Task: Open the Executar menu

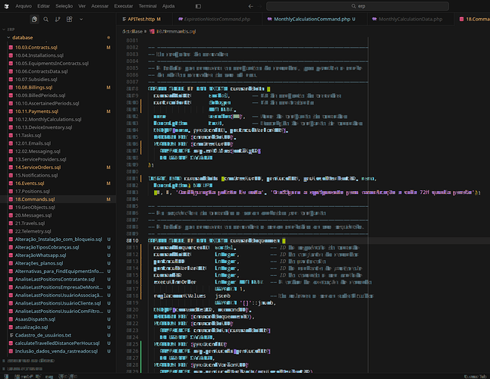Action: pyautogui.click(x=124, y=6)
